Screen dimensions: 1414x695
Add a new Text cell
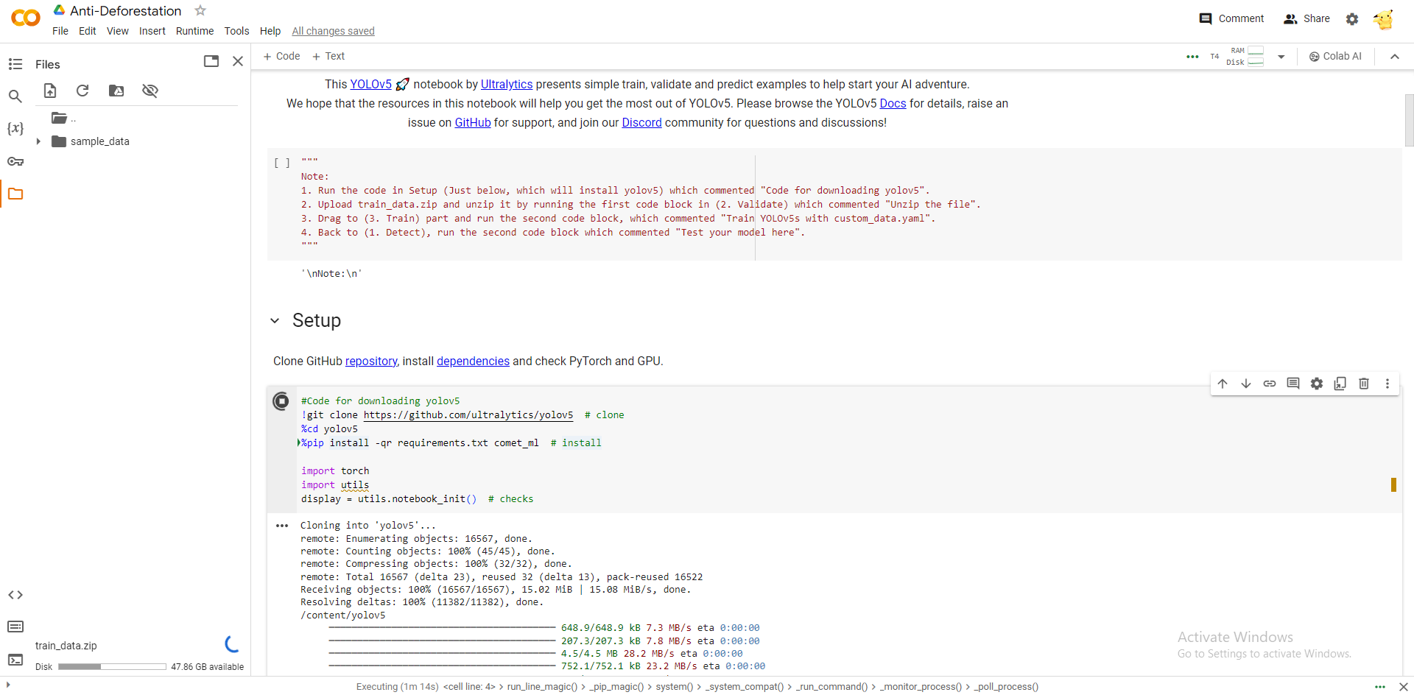coord(328,56)
